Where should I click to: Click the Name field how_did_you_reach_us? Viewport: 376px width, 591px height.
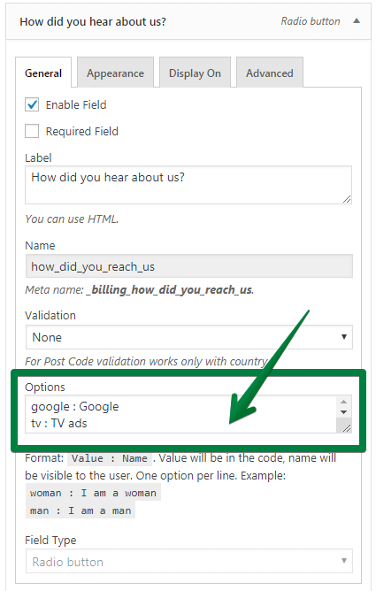click(x=188, y=266)
